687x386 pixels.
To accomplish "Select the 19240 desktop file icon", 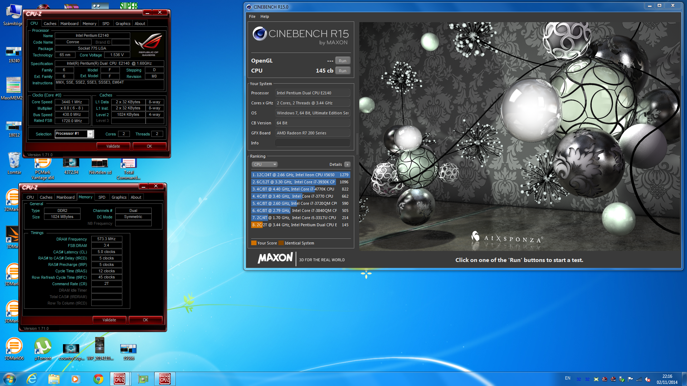I will (14, 55).
